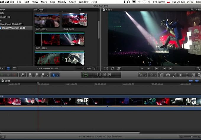This screenshot has width=201, height=140.
Task: Select the arrow Select tool
Action: coord(54,75)
